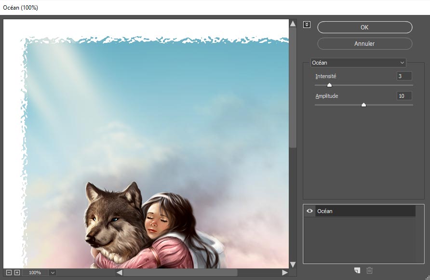This screenshot has height=280, width=430.
Task: Click the Annuler button
Action: coord(364,43)
